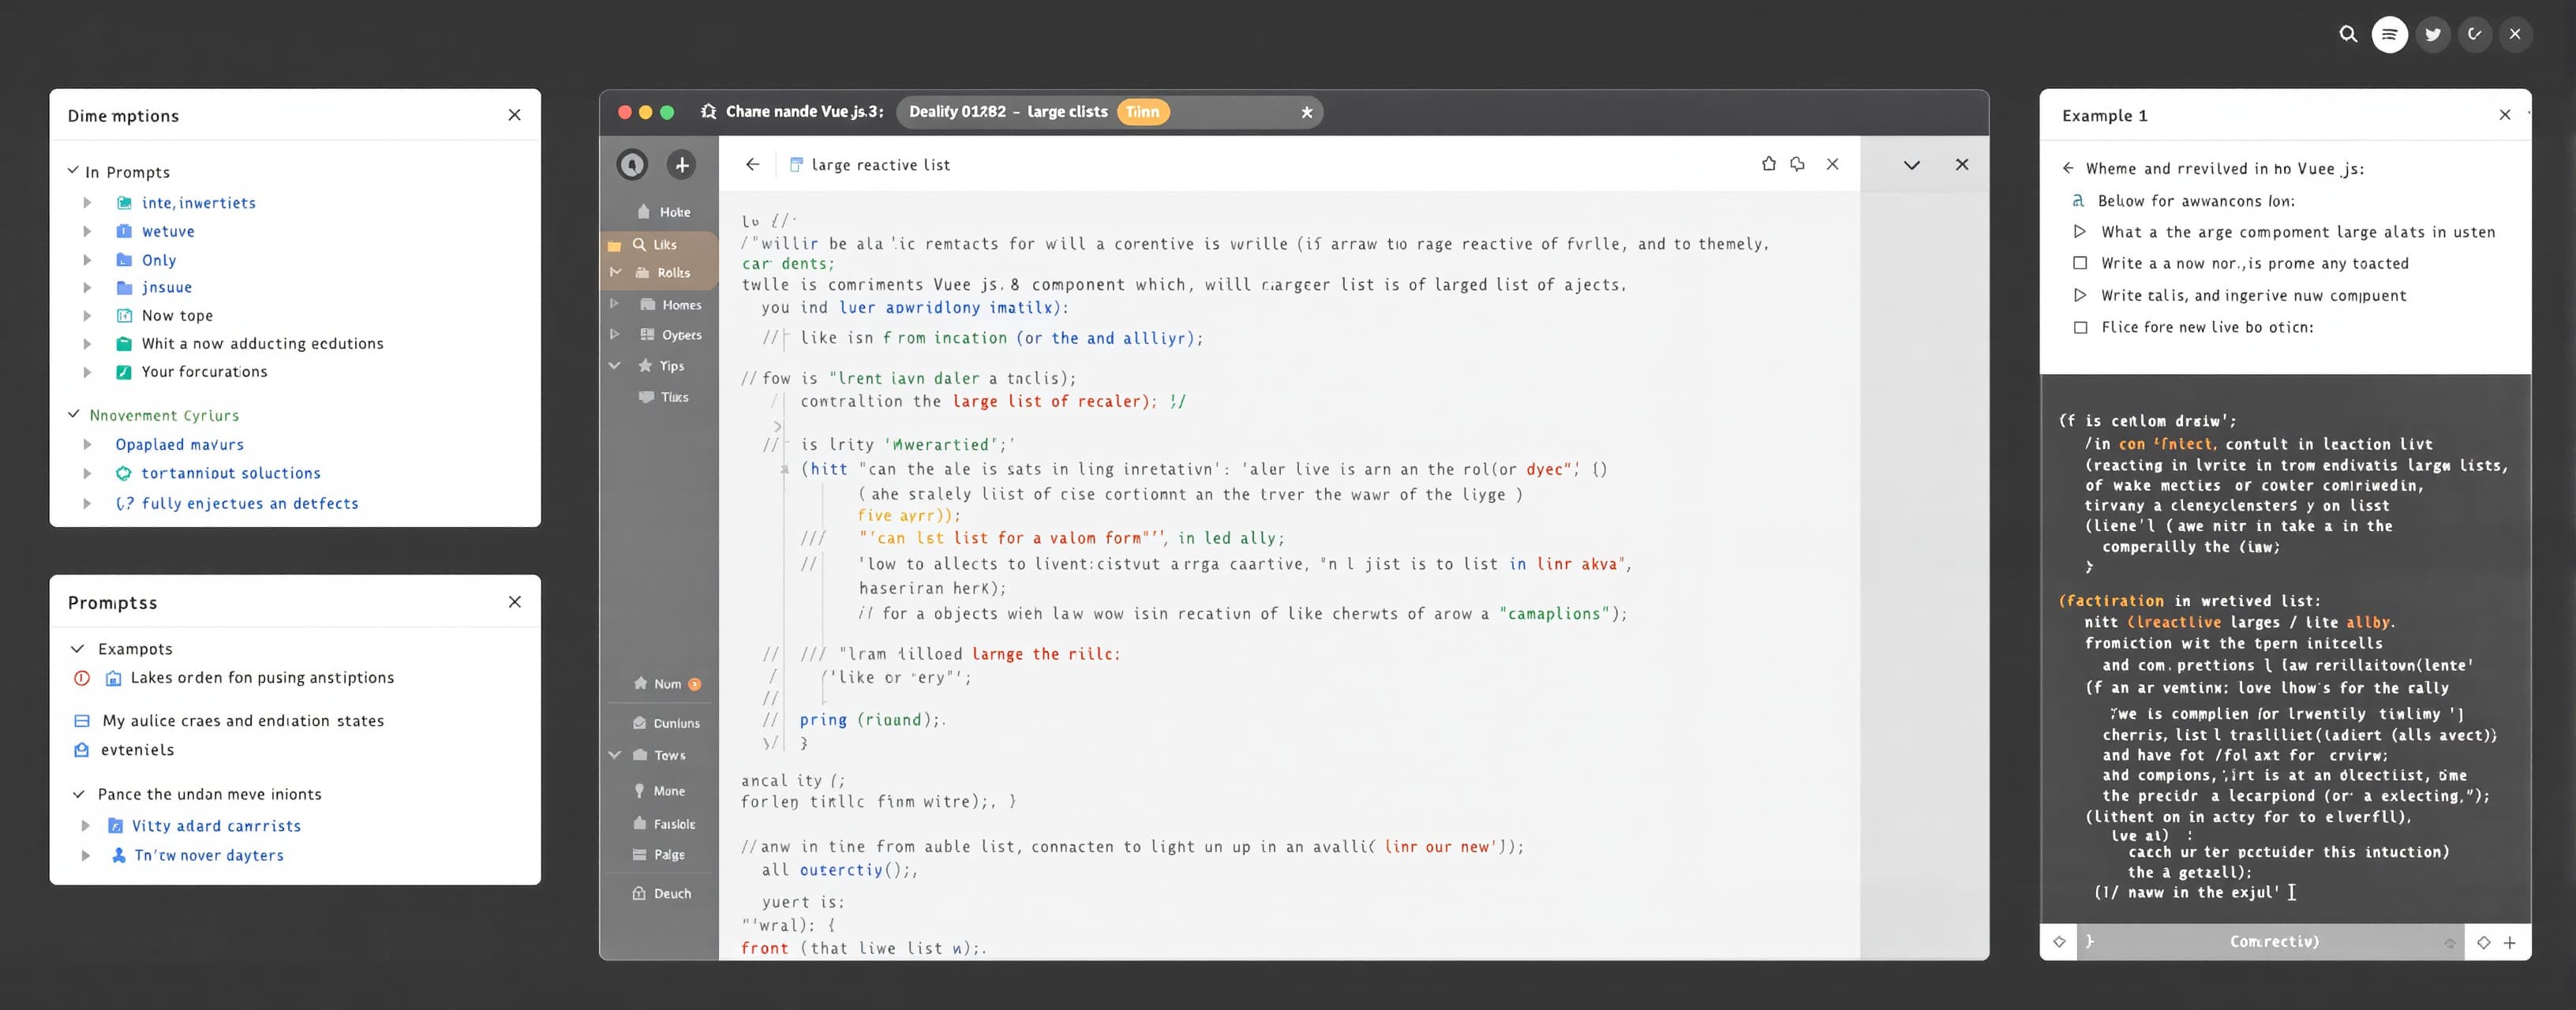Select the Dealily 01282 large clists tab
The width and height of the screenshot is (2576, 1010).
click(x=1109, y=112)
